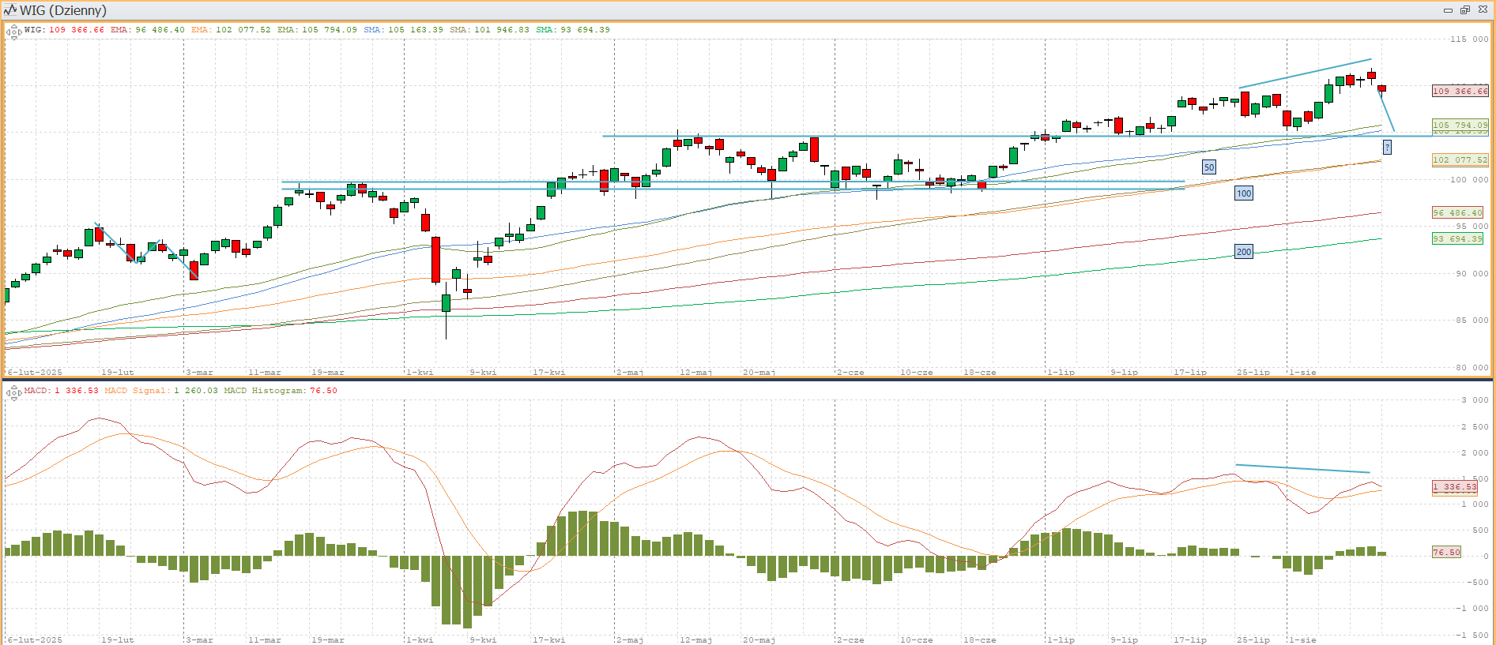Select the 105 794.09 EMA price tag
Viewport: 1496px width, 645px height.
tap(1460, 125)
